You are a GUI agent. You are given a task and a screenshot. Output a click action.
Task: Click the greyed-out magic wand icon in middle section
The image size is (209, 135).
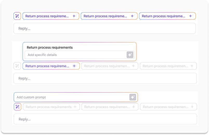pos(17,66)
